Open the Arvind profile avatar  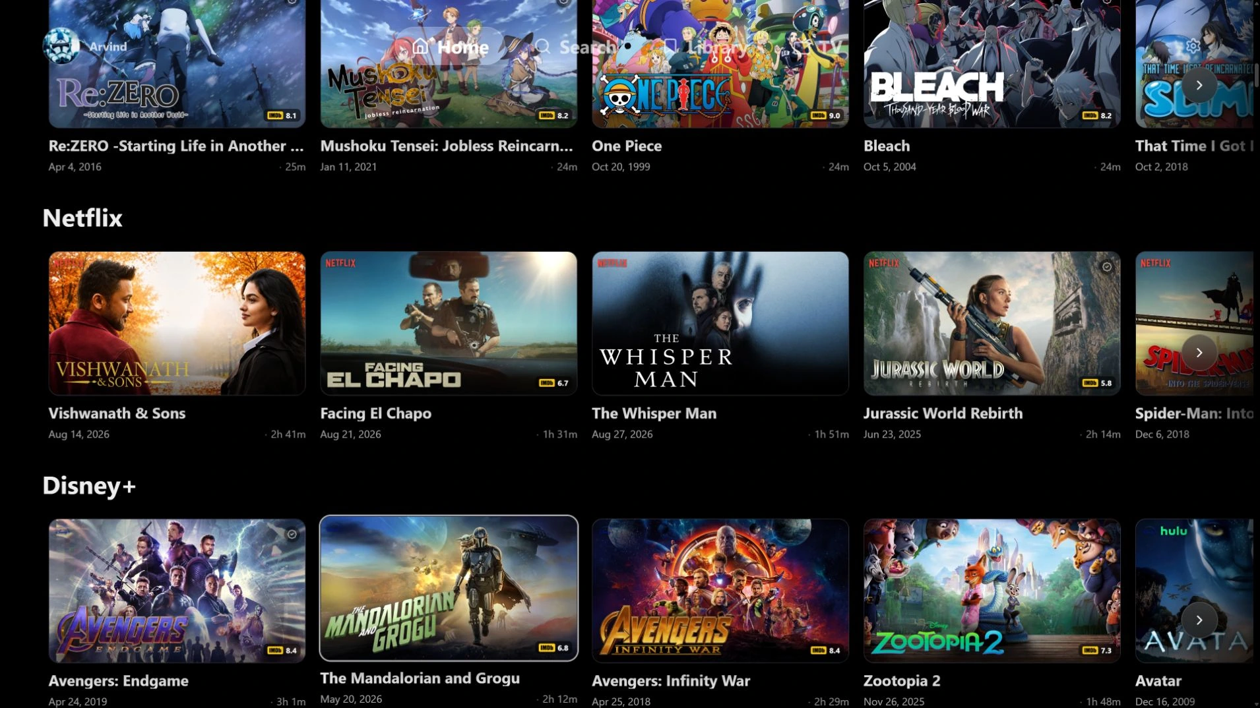point(61,46)
